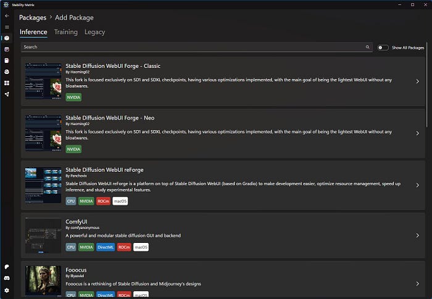Open the Packages cube icon in sidebar
This screenshot has width=432, height=299.
(7, 38)
